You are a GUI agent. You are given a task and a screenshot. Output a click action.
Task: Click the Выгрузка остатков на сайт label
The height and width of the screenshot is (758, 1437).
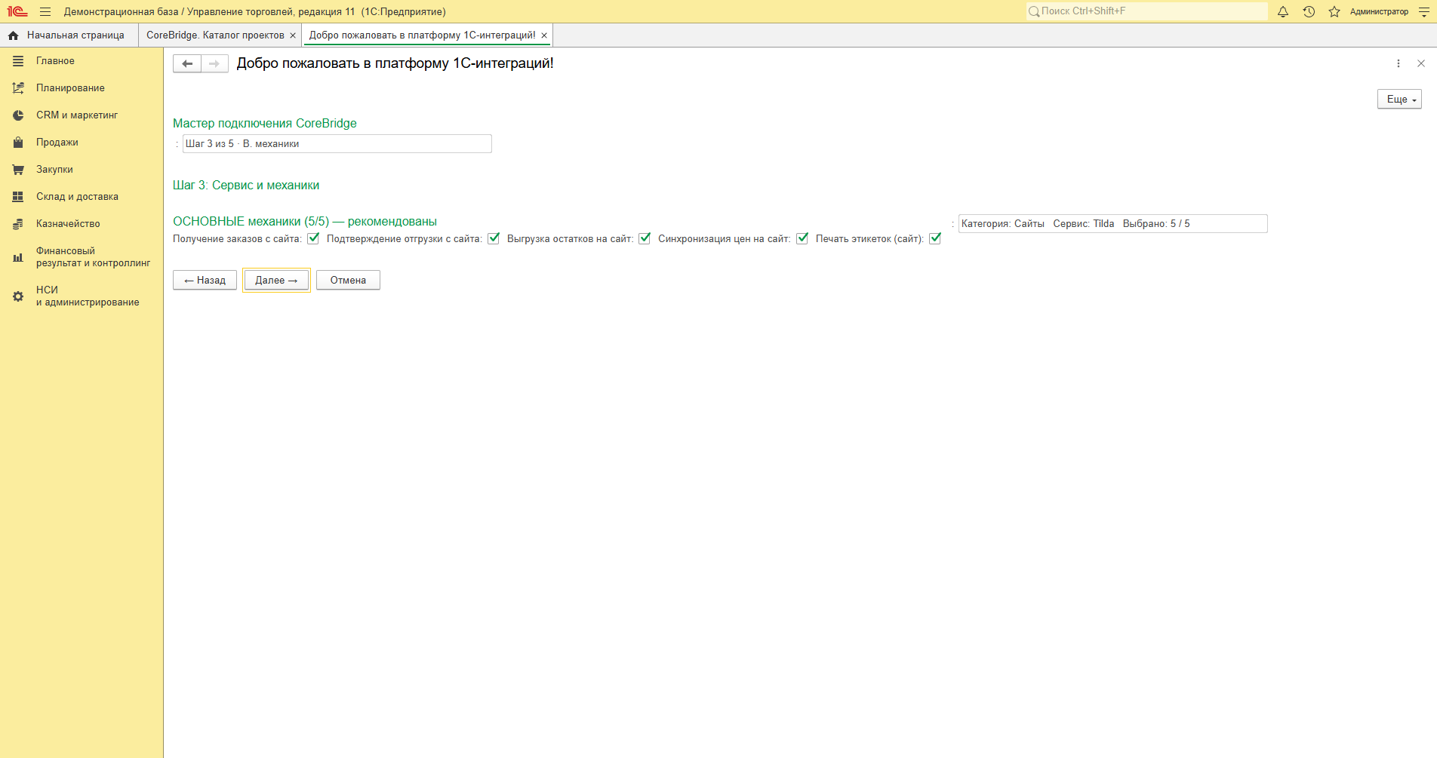[570, 239]
